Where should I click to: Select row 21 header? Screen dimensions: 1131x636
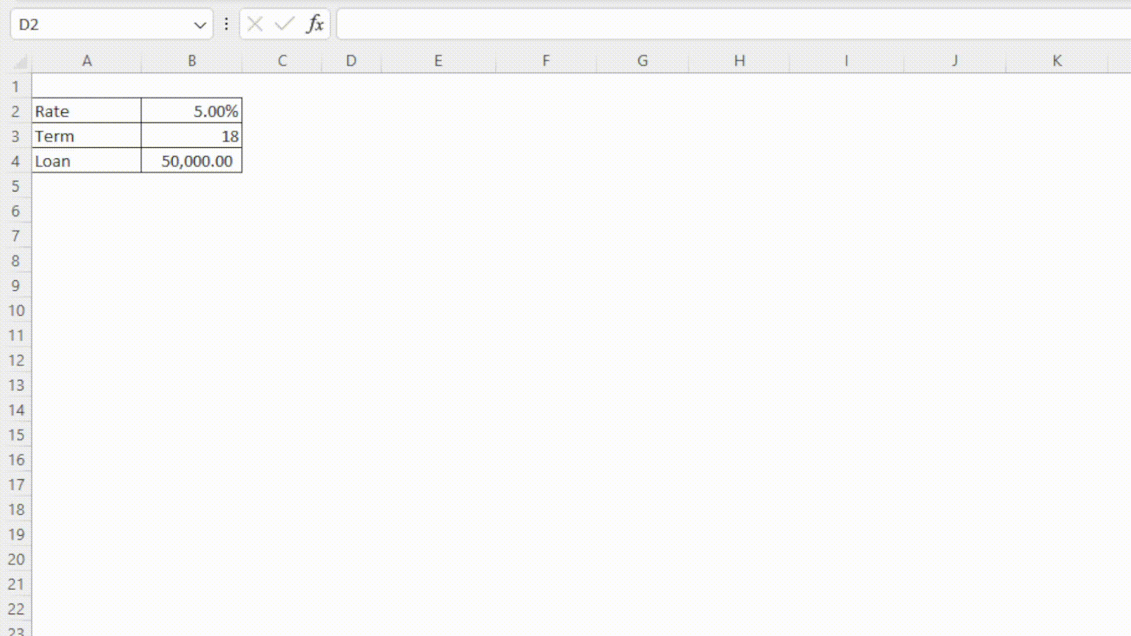pos(16,584)
